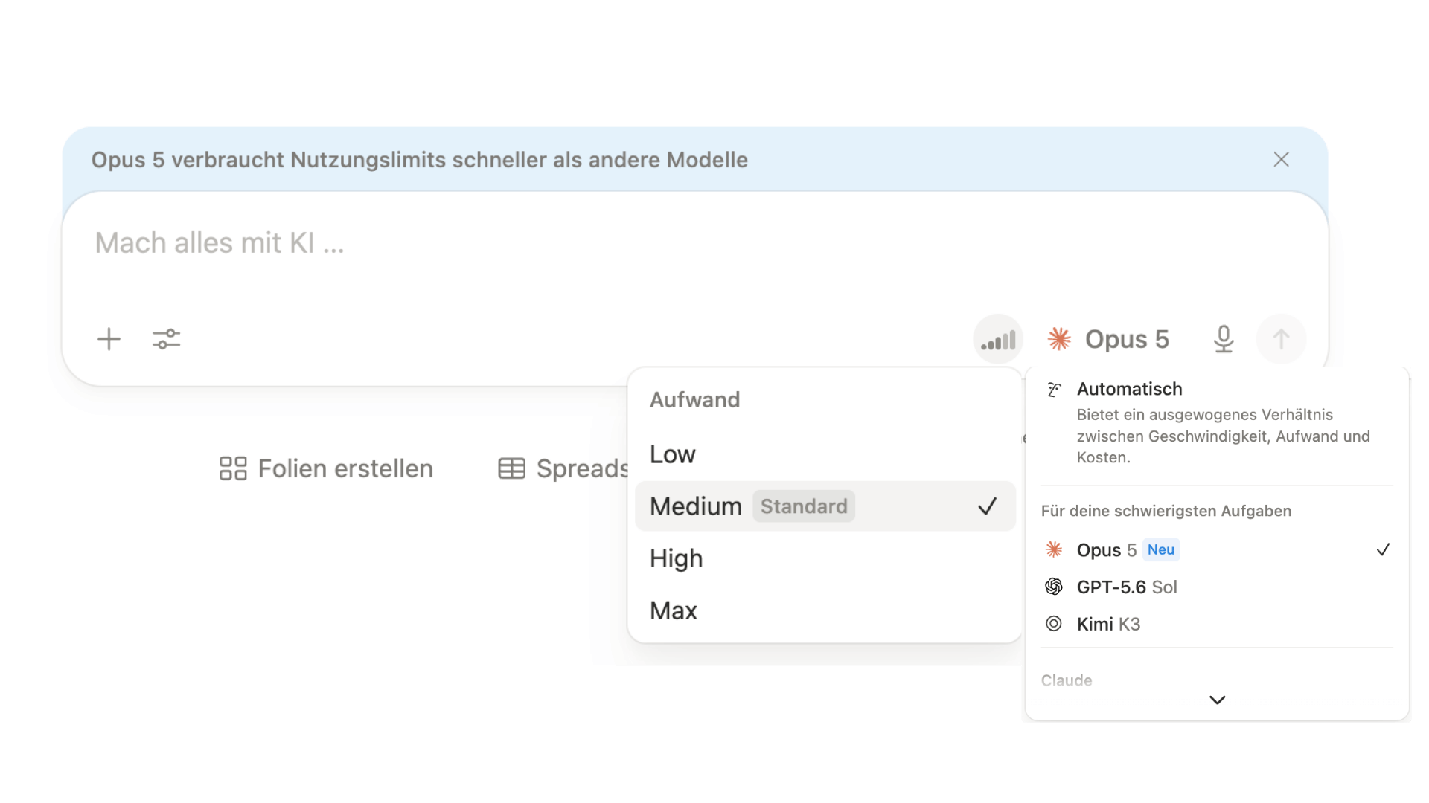Select Low effort level

point(825,454)
